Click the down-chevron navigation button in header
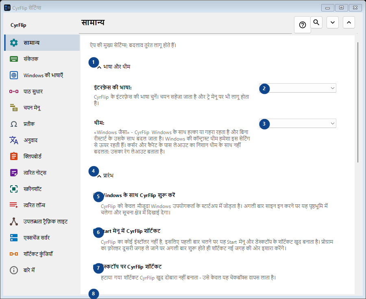This screenshot has height=299, width=366. (x=333, y=22)
